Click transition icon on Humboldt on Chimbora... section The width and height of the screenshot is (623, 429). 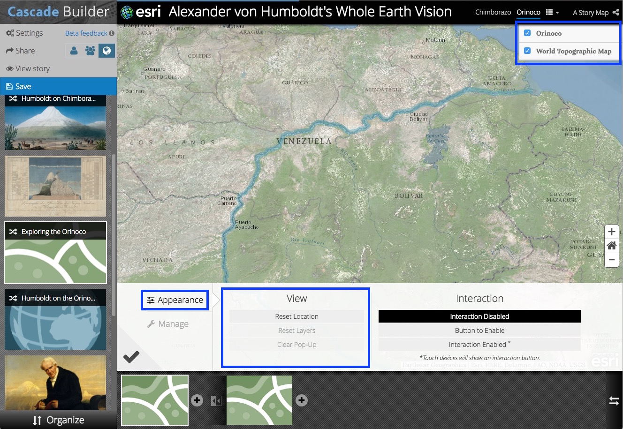[x=13, y=98]
